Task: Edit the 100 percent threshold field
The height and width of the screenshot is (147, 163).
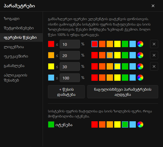Action: point(70,78)
